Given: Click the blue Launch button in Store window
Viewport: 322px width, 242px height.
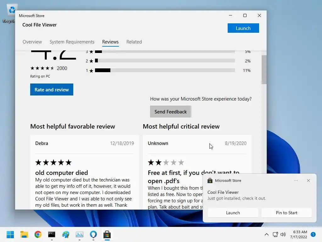Looking at the screenshot, I should pyautogui.click(x=243, y=28).
